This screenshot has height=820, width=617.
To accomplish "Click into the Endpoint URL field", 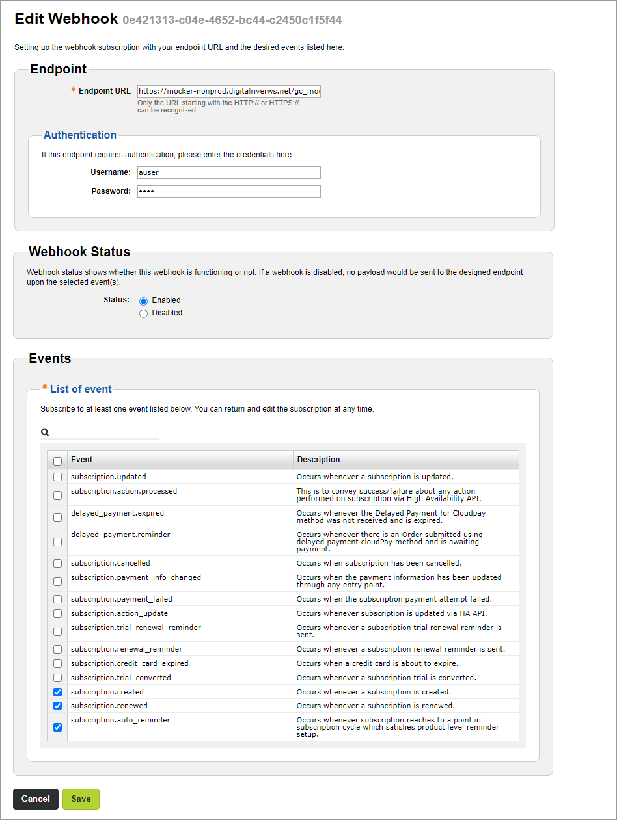I will [229, 92].
